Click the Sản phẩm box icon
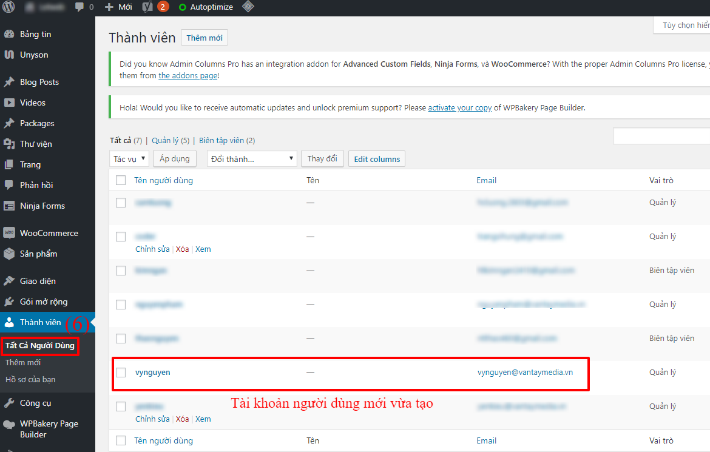Image resolution: width=710 pixels, height=452 pixels. (x=9, y=254)
